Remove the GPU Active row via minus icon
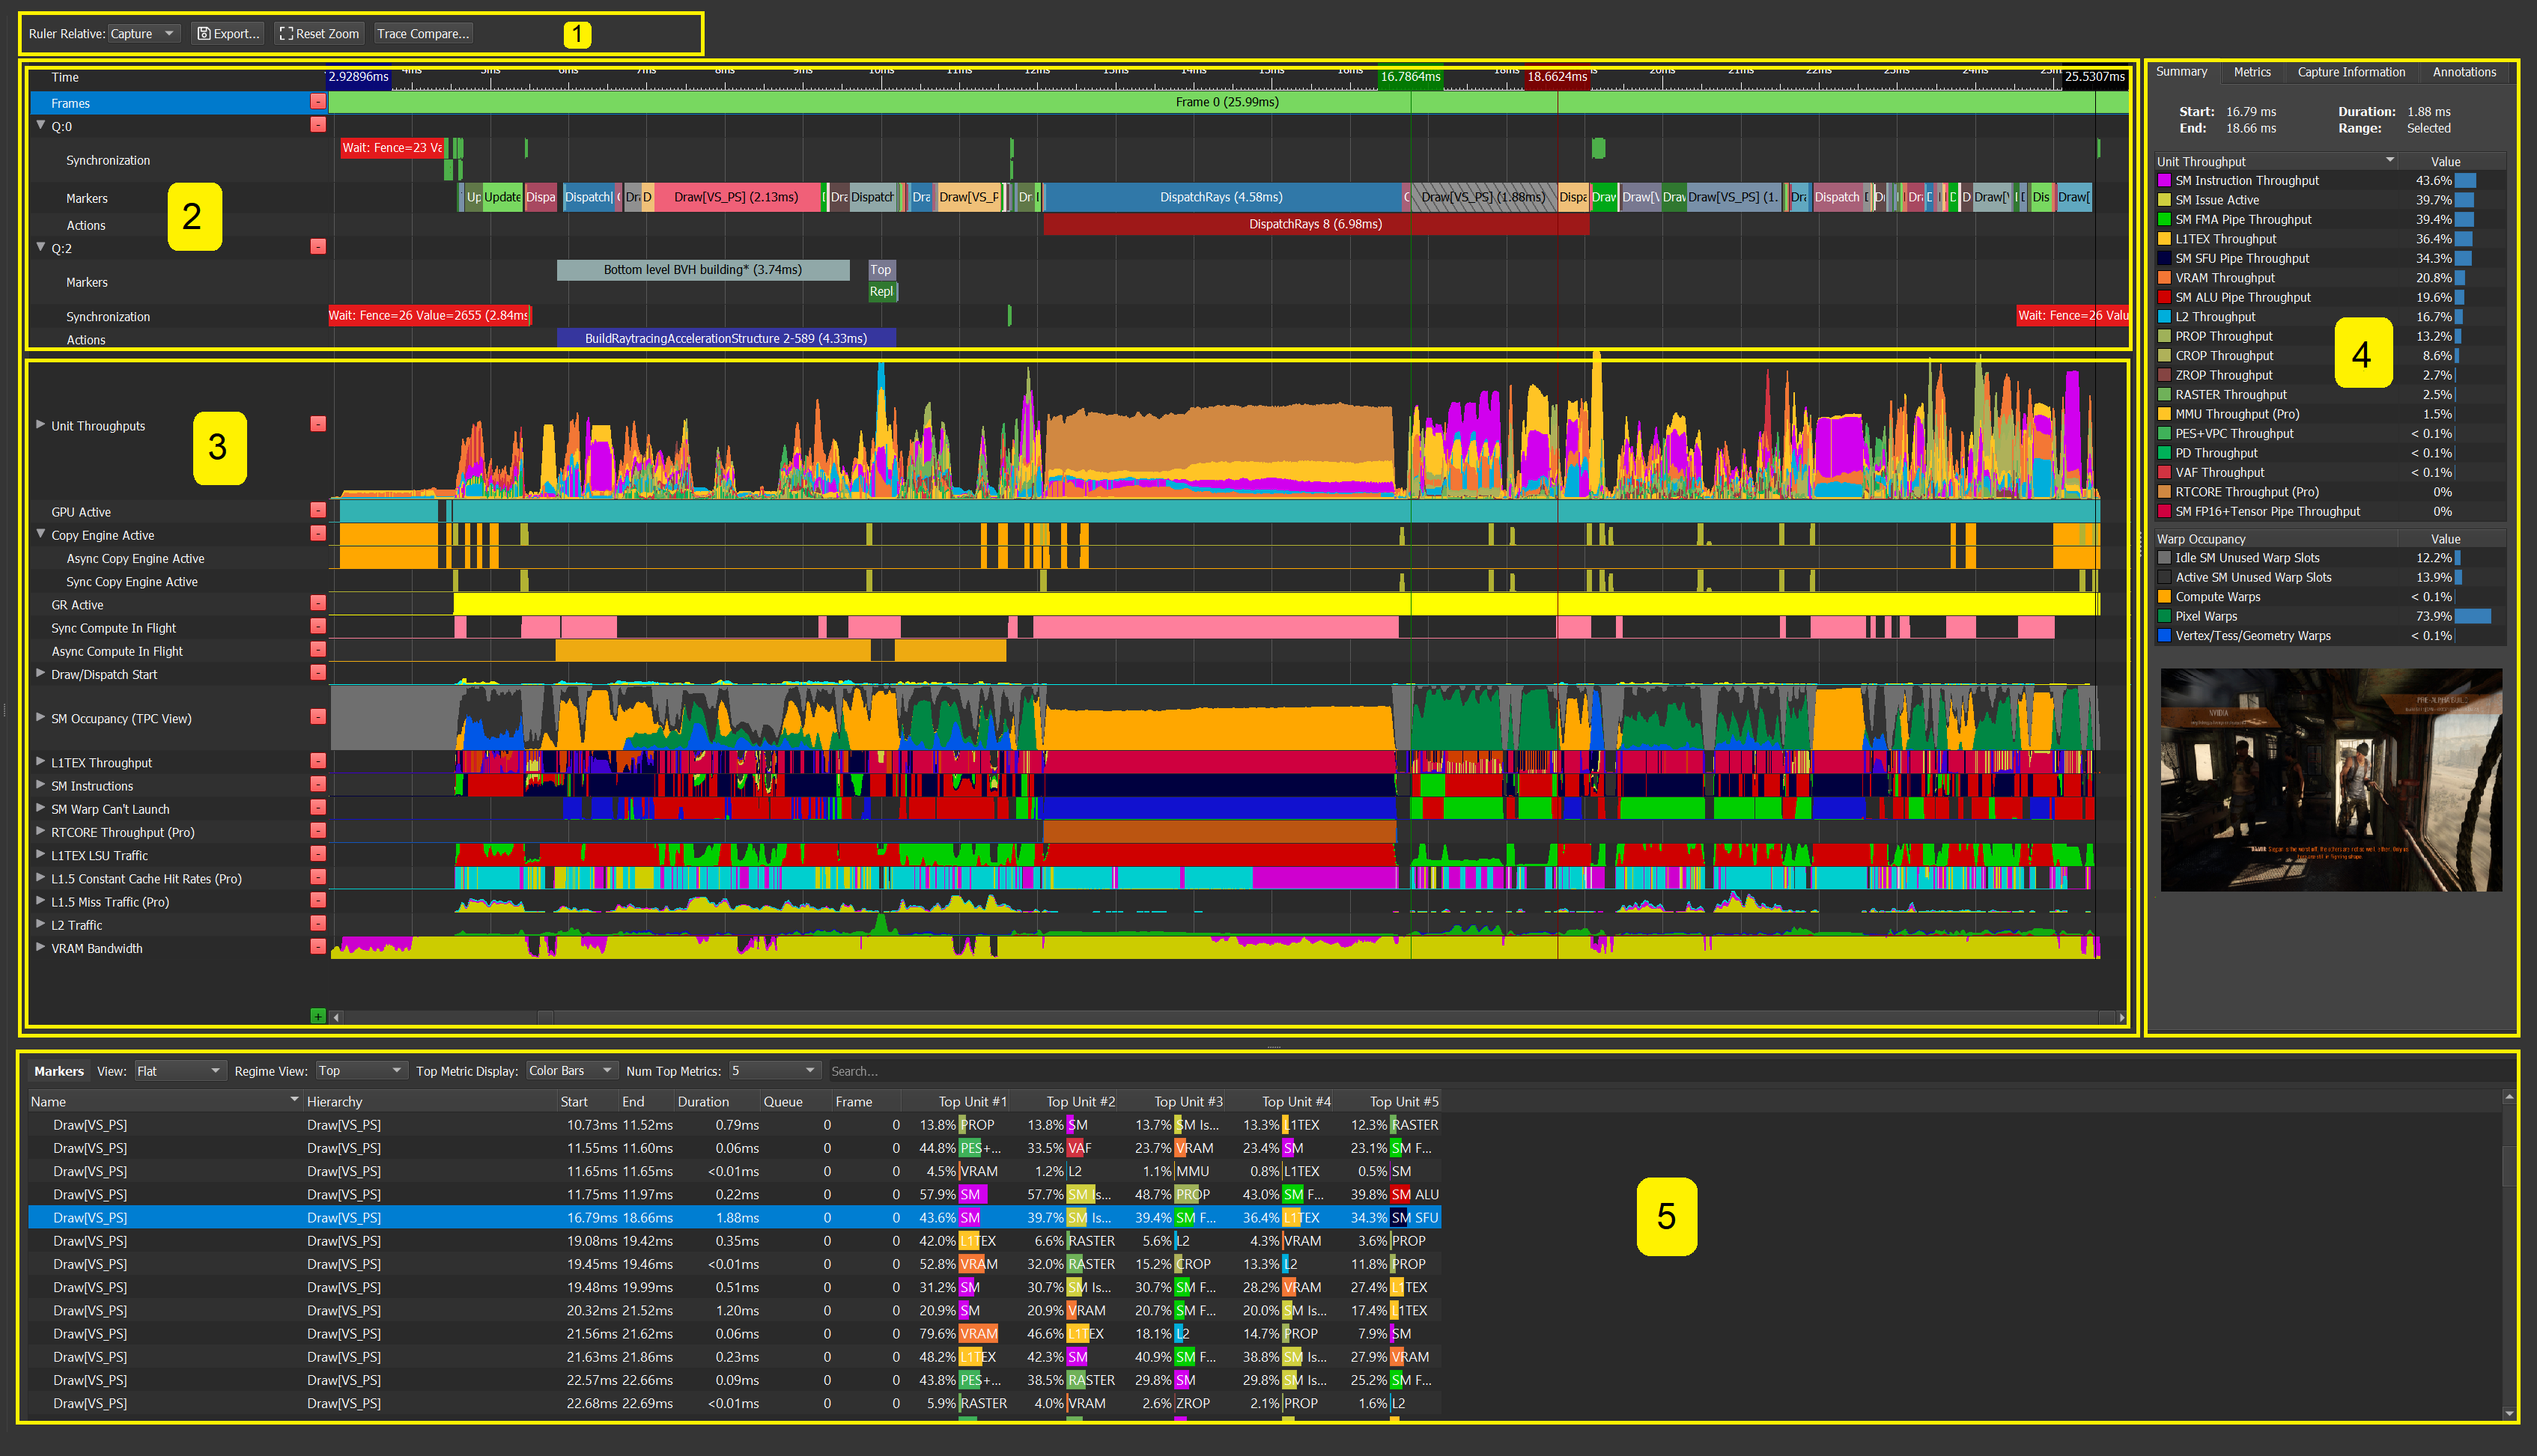 click(x=318, y=510)
